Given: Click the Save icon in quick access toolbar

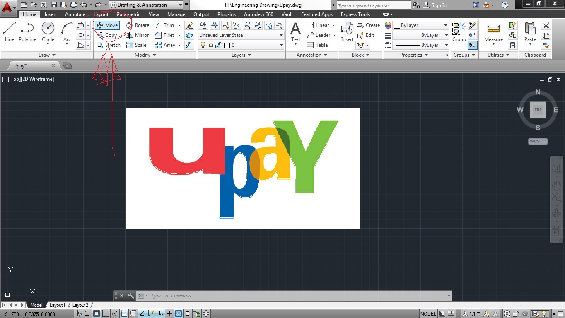Looking at the screenshot, I should coord(53,5).
